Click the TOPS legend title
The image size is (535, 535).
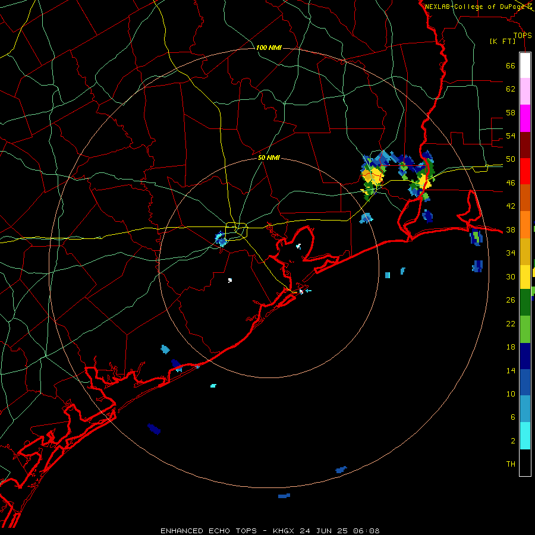[523, 35]
